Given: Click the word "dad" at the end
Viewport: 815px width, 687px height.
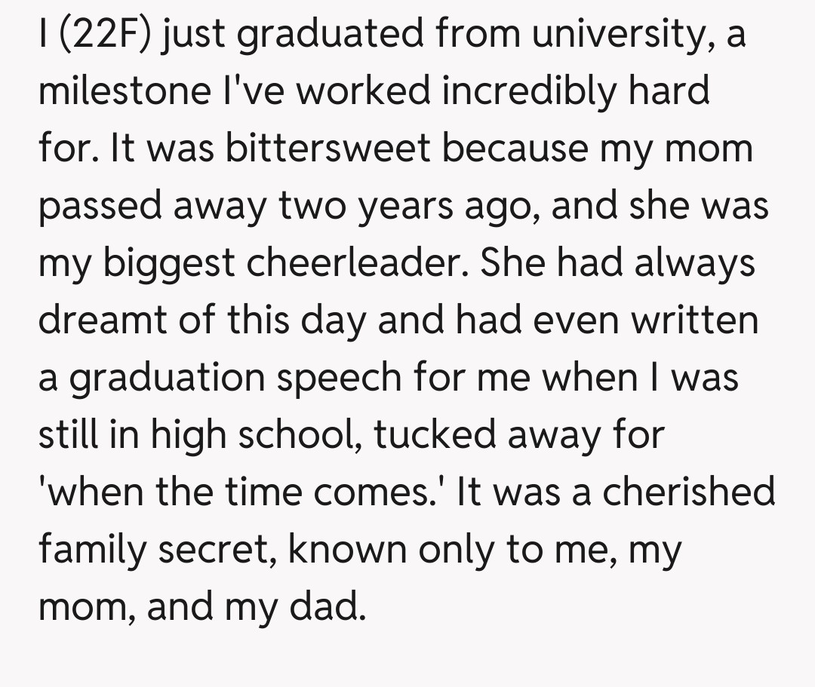Looking at the screenshot, I should click(326, 607).
